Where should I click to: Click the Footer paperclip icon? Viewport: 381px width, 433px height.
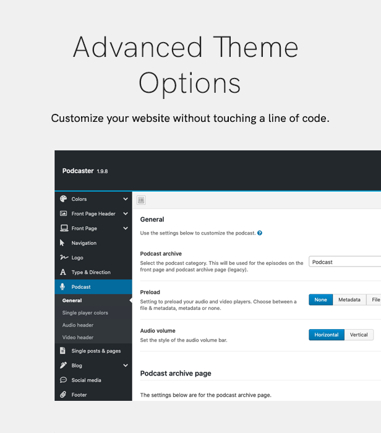(x=63, y=395)
